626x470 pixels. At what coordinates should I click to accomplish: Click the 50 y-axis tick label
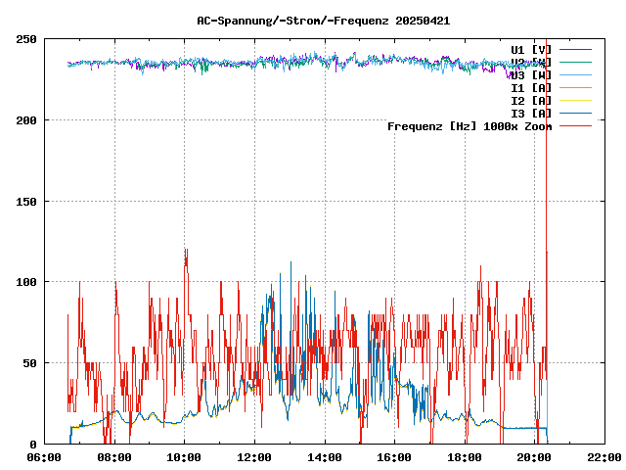tap(29, 363)
